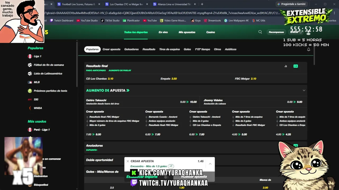Select Jhonny Vidales boost at 9.00
The image size is (339, 190).
(253, 102)
